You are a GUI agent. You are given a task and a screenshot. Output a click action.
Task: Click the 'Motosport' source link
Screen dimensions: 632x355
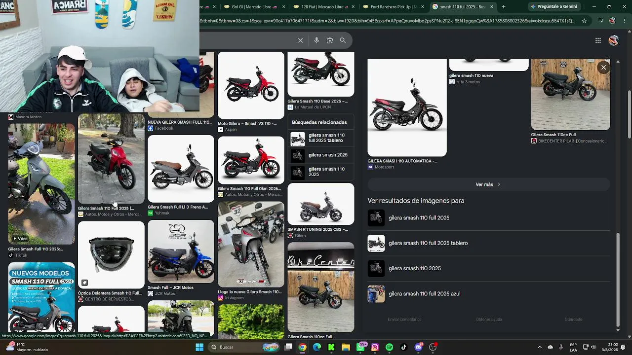(x=384, y=167)
